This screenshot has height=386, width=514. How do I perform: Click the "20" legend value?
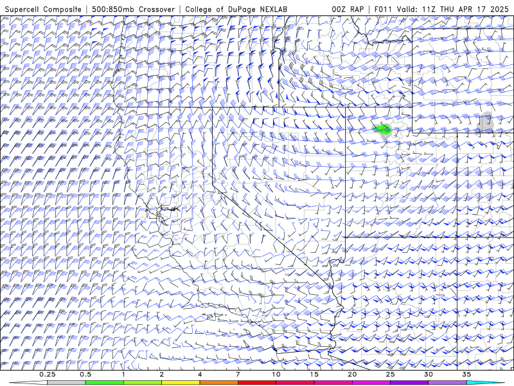tap(352, 374)
